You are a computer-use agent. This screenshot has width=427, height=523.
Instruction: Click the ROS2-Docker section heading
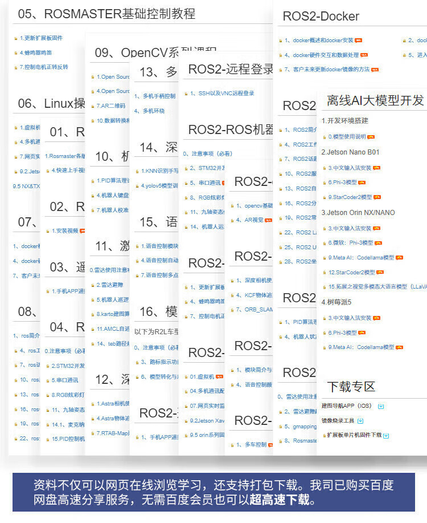(x=321, y=16)
